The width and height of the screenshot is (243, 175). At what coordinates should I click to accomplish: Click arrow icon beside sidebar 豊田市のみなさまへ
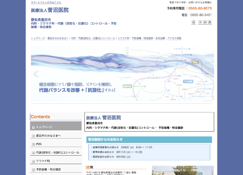tap(33, 136)
